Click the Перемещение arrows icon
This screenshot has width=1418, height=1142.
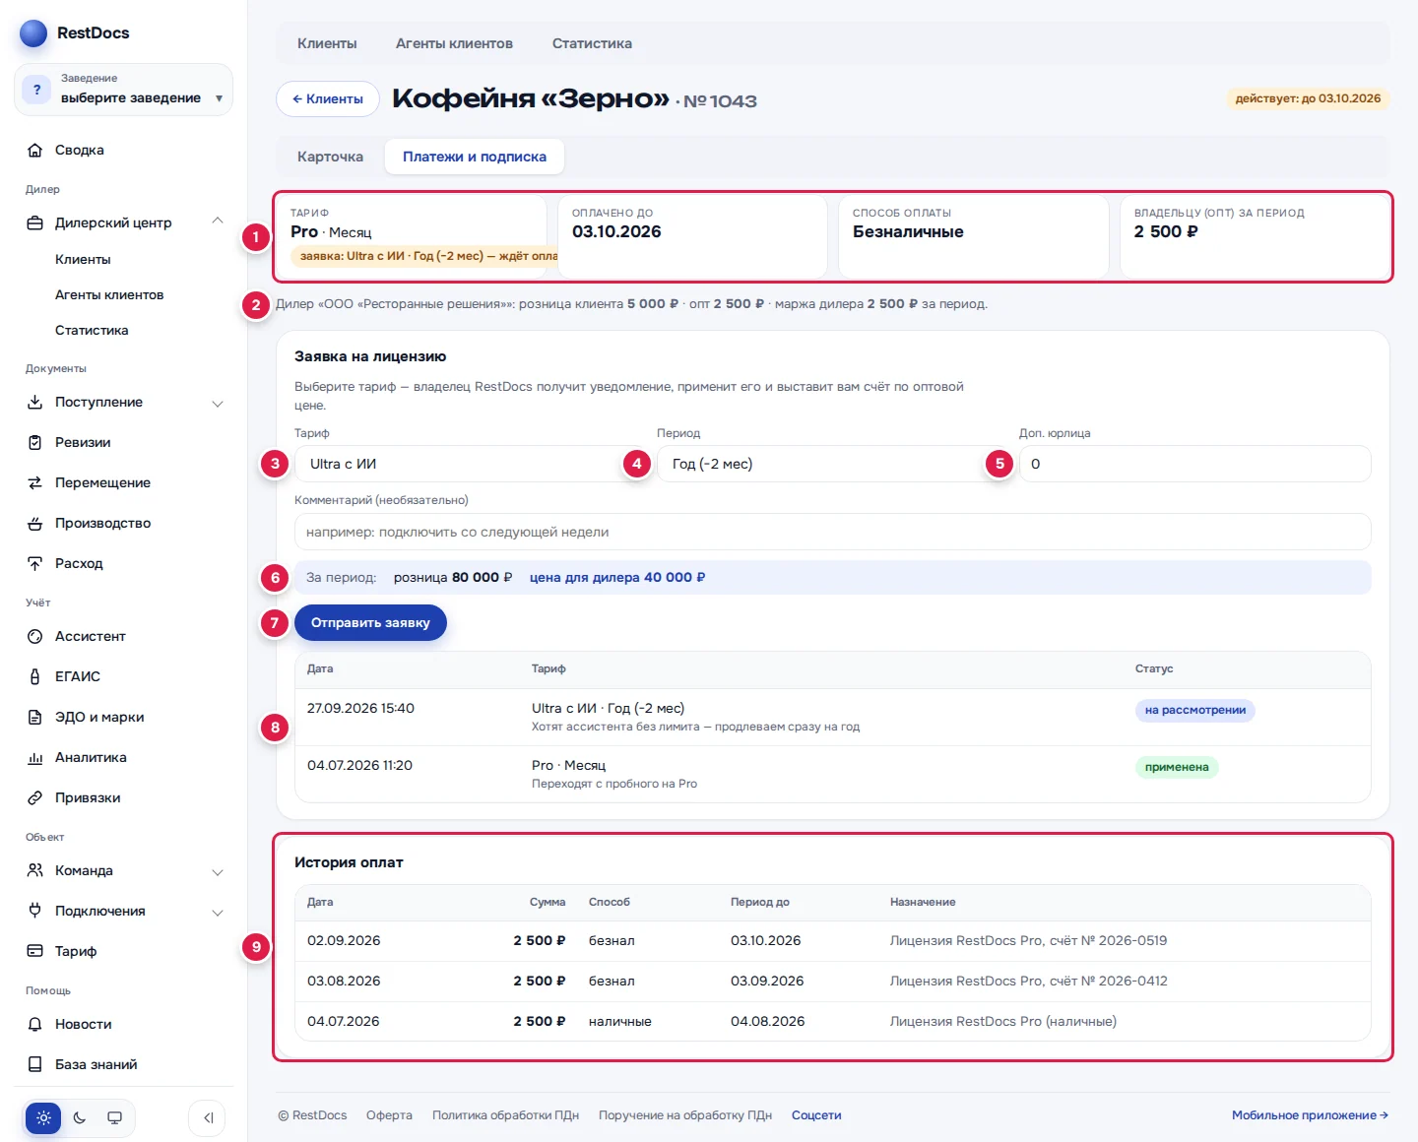[x=35, y=483]
